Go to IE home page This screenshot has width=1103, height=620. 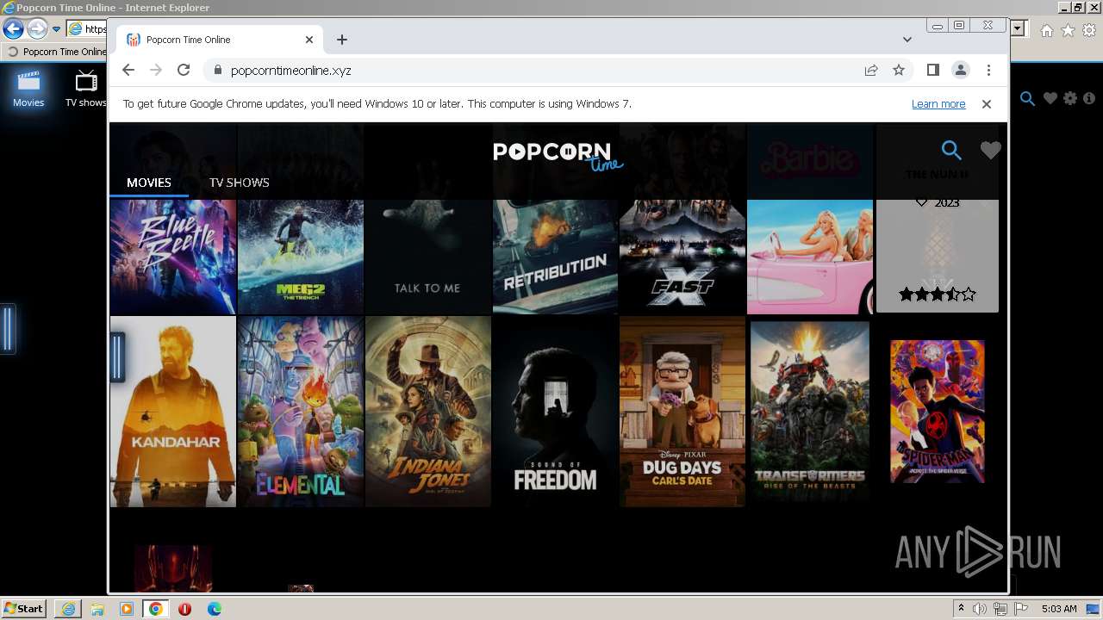[x=1046, y=30]
